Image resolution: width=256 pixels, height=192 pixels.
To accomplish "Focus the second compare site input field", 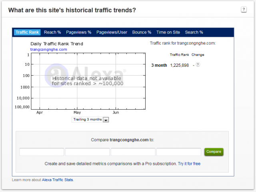I will (x=87, y=152).
